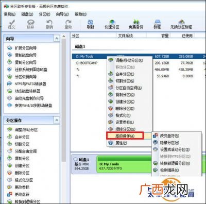Select the C: BOOTCAMP partition row
Viewport: 206px width, 204px height.
(x=139, y=63)
